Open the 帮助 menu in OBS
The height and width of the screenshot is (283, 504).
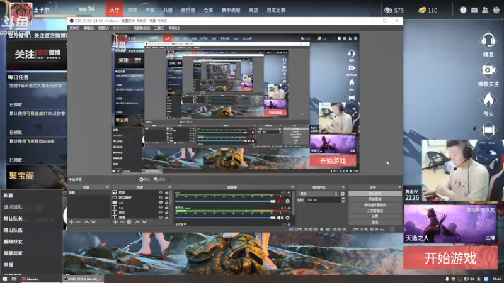tap(174, 28)
